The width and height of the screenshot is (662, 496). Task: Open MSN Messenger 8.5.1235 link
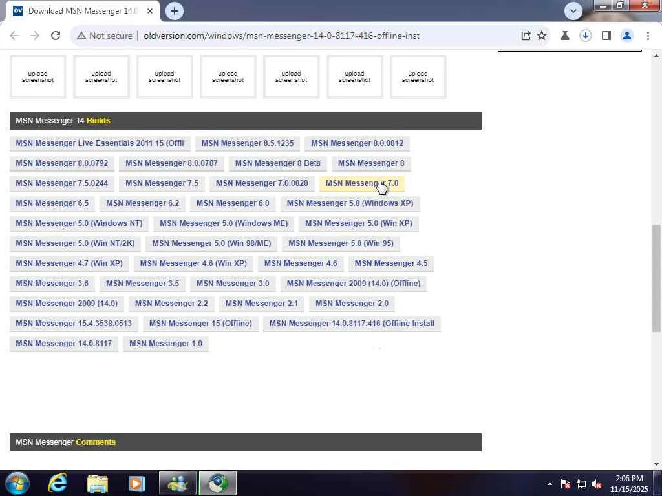pos(248,143)
